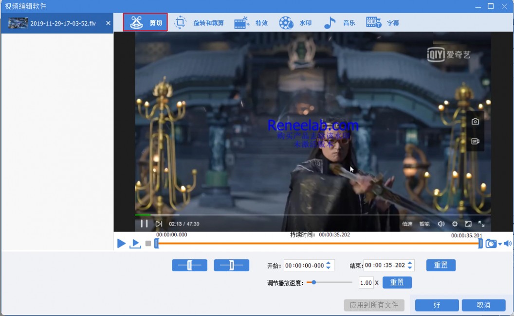
Task: Reset playback speed with 重置
Action: click(397, 282)
